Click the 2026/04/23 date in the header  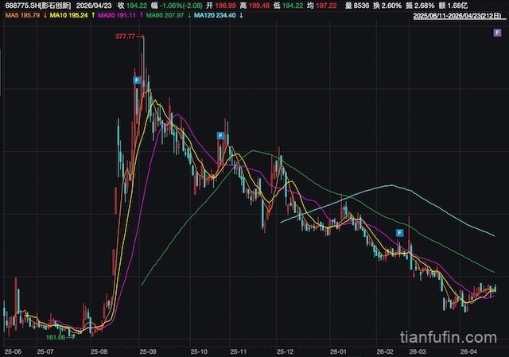click(x=95, y=5)
